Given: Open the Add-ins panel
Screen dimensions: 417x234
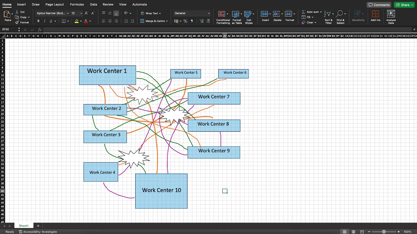Looking at the screenshot, I should (375, 16).
